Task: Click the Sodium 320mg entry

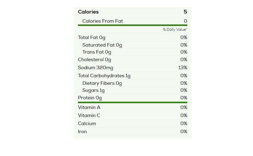Action: pyautogui.click(x=95, y=68)
